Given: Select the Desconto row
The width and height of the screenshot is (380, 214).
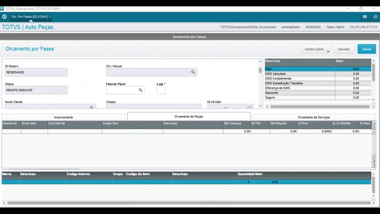Looking at the screenshot, I should click(x=318, y=93).
